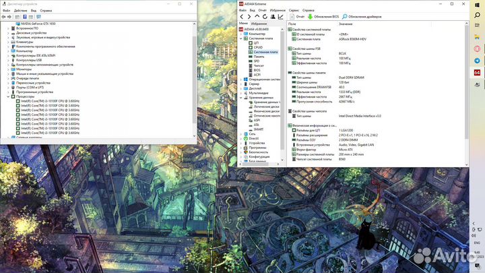The height and width of the screenshot is (273, 485).
Task: Collapse the Системная плата node in AIDA64
Action: (x=241, y=38)
